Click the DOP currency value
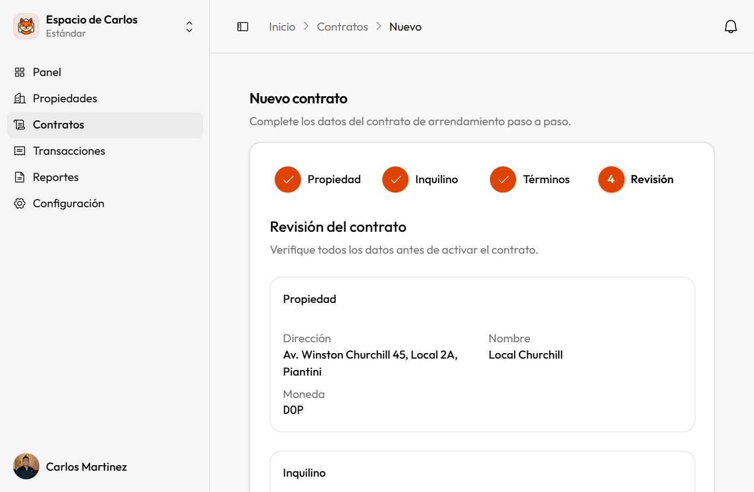Viewport: 754px width, 492px height. (293, 410)
